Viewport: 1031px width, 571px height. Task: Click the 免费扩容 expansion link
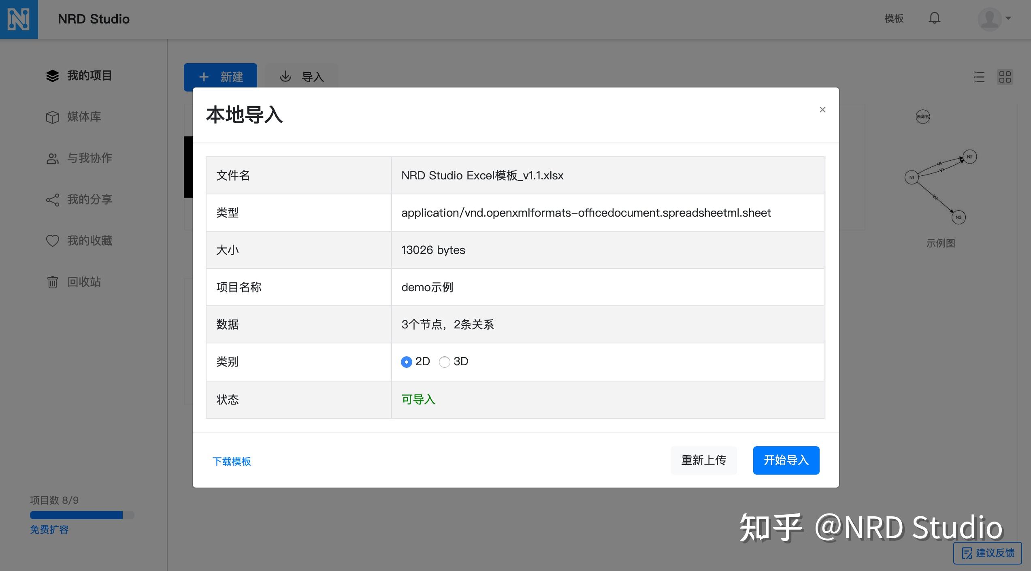pyautogui.click(x=49, y=529)
